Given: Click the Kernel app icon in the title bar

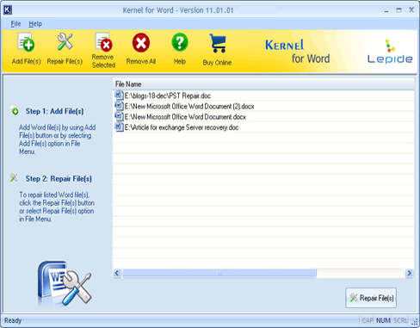Looking at the screenshot, I should [x=8, y=10].
